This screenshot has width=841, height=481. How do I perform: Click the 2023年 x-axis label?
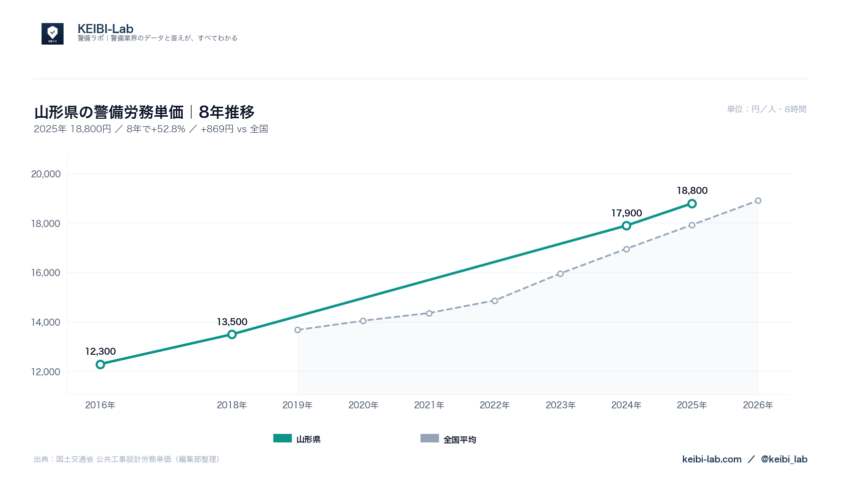[x=561, y=405]
